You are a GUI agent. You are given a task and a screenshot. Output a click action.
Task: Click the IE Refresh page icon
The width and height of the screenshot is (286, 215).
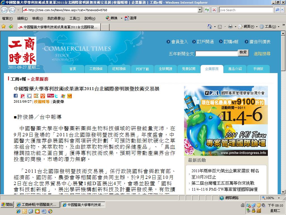click(207, 10)
